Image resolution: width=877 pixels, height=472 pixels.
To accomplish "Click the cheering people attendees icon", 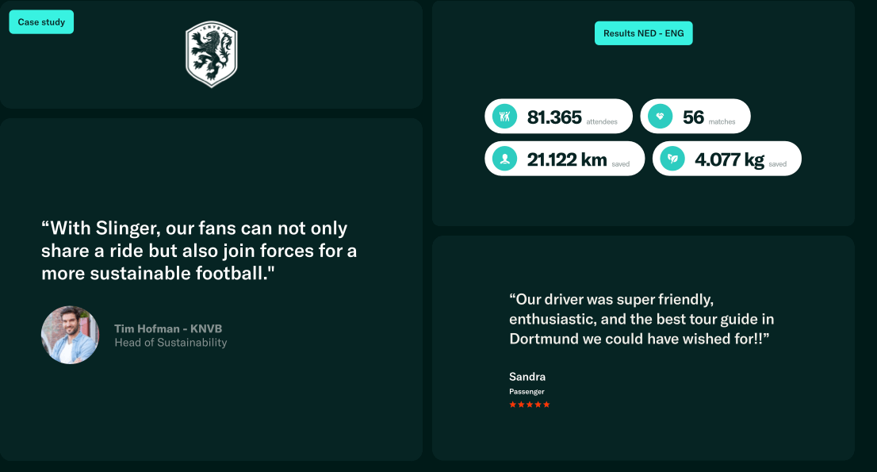I will [504, 117].
